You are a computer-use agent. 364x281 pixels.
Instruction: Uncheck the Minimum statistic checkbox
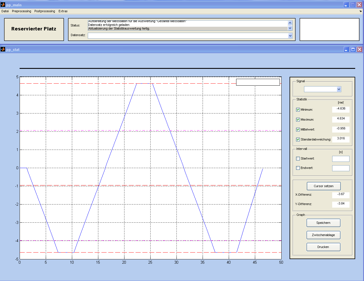pos(298,110)
